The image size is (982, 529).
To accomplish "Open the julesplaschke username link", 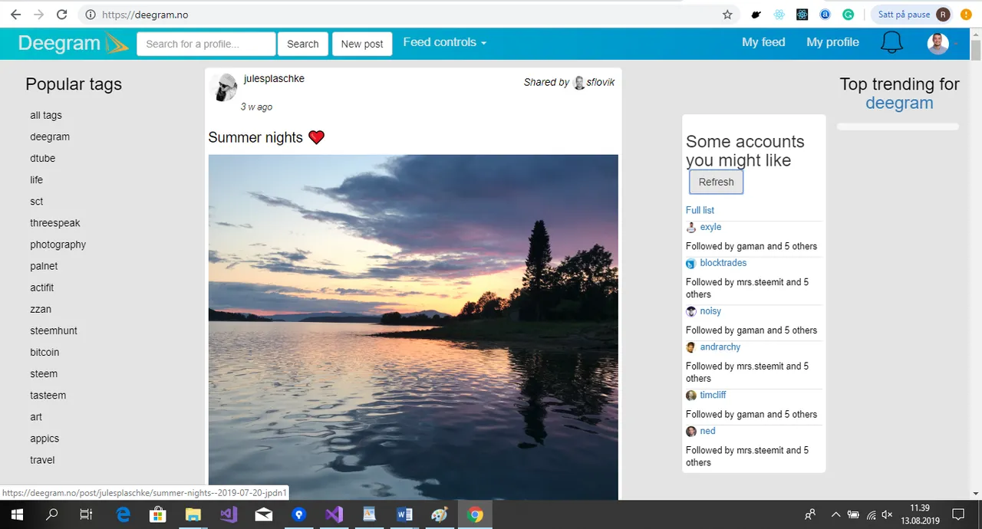I will point(274,78).
